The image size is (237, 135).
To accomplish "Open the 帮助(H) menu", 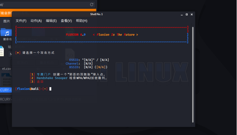I will tap(82, 21).
